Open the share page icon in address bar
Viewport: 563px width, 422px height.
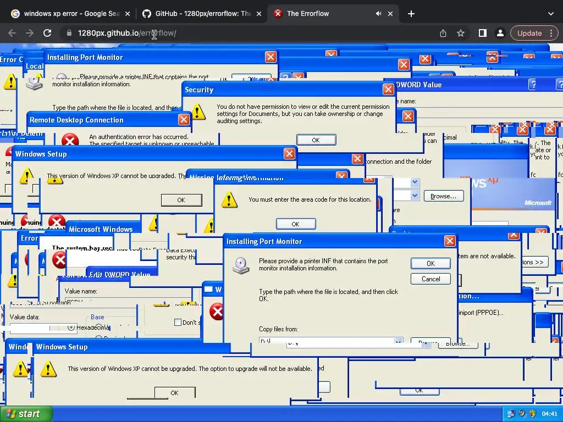(443, 33)
